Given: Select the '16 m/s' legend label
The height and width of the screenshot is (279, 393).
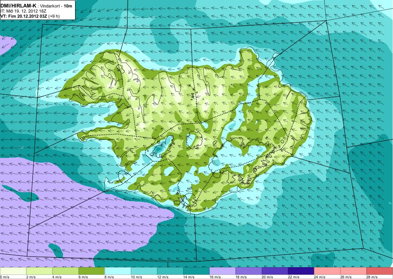Looking at the screenshot, I should (215, 277).
